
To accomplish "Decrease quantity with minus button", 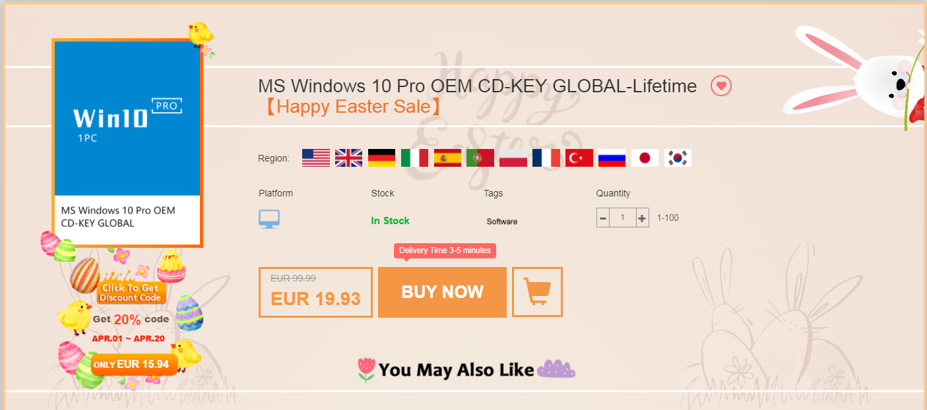I will (x=603, y=218).
